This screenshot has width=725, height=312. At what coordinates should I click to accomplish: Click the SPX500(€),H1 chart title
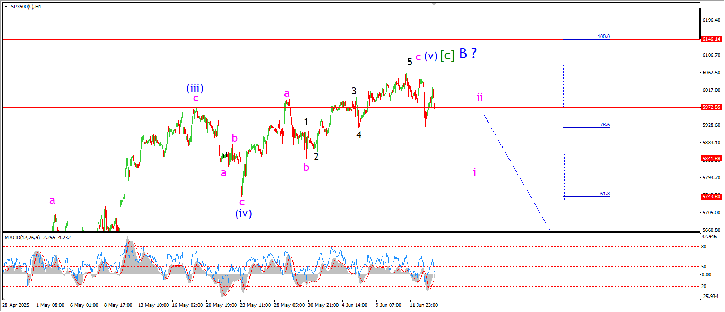coord(25,7)
